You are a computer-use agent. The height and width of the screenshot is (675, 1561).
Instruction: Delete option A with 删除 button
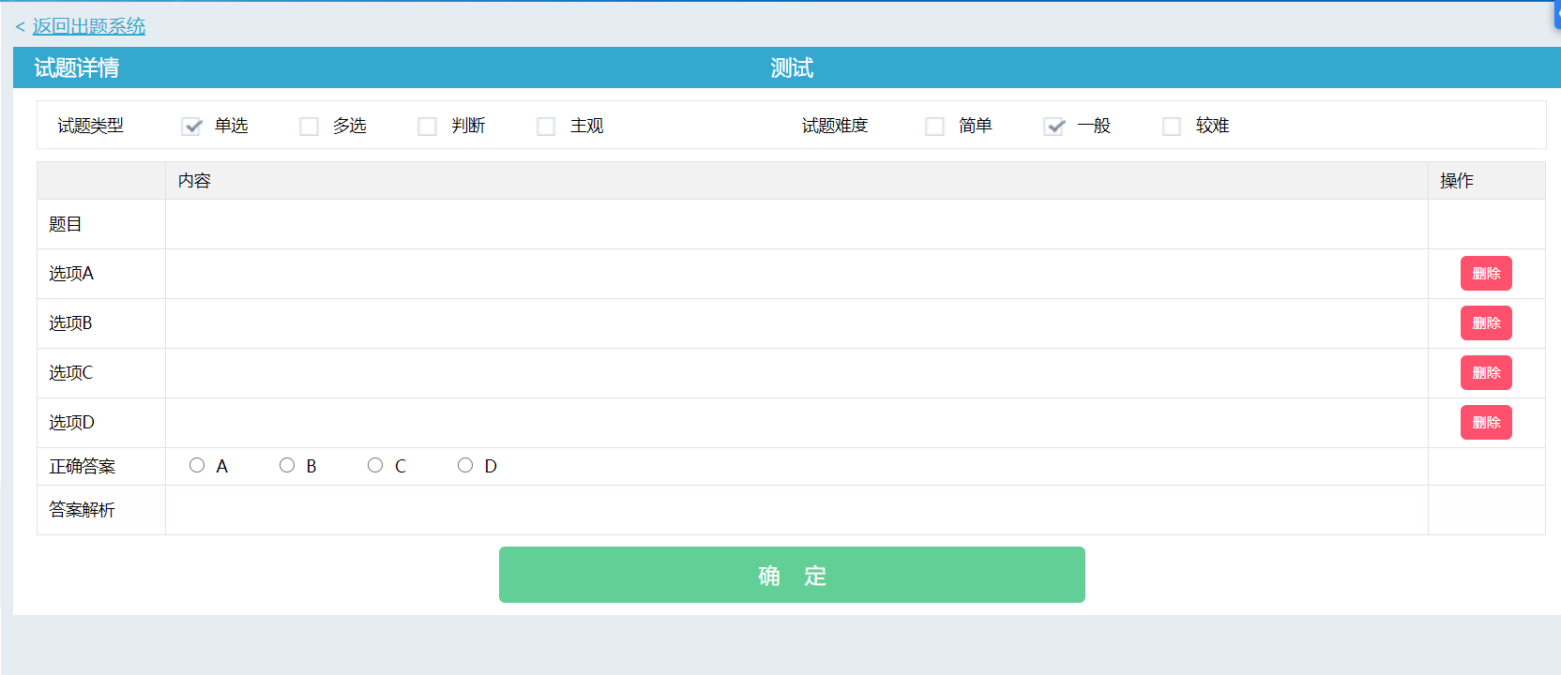[x=1486, y=274]
